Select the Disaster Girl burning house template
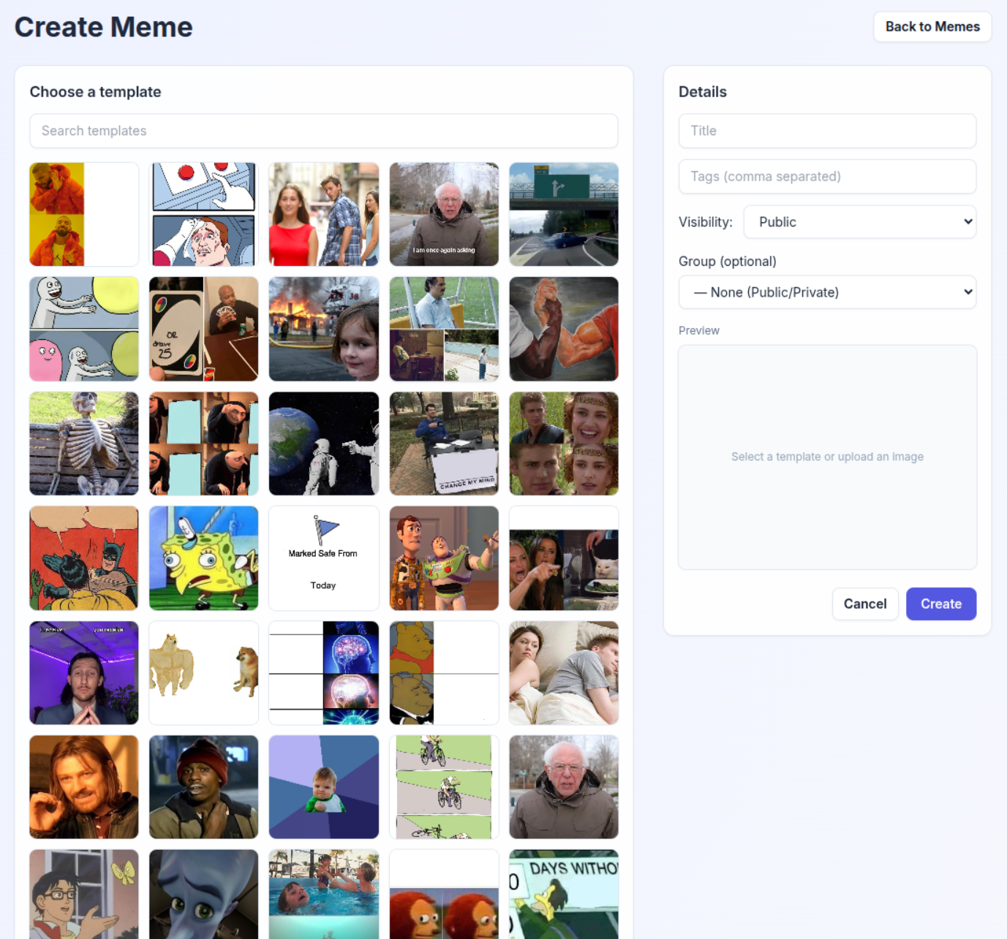The image size is (1007, 939). (x=324, y=329)
